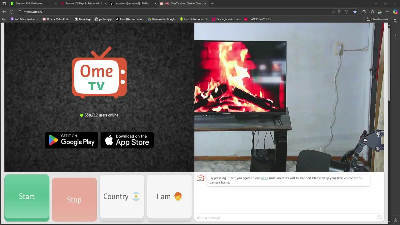Open the youtubejeje bookmark
Screen dimensions: 400x225
click(x=103, y=19)
